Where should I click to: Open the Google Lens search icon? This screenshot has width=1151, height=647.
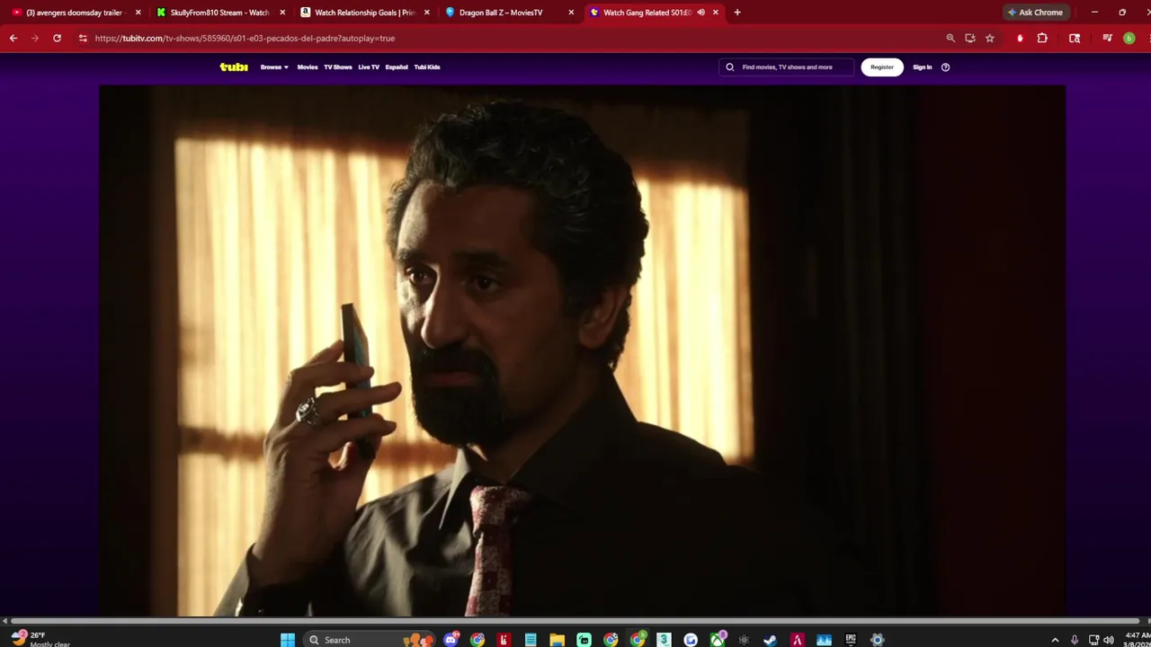click(1075, 38)
